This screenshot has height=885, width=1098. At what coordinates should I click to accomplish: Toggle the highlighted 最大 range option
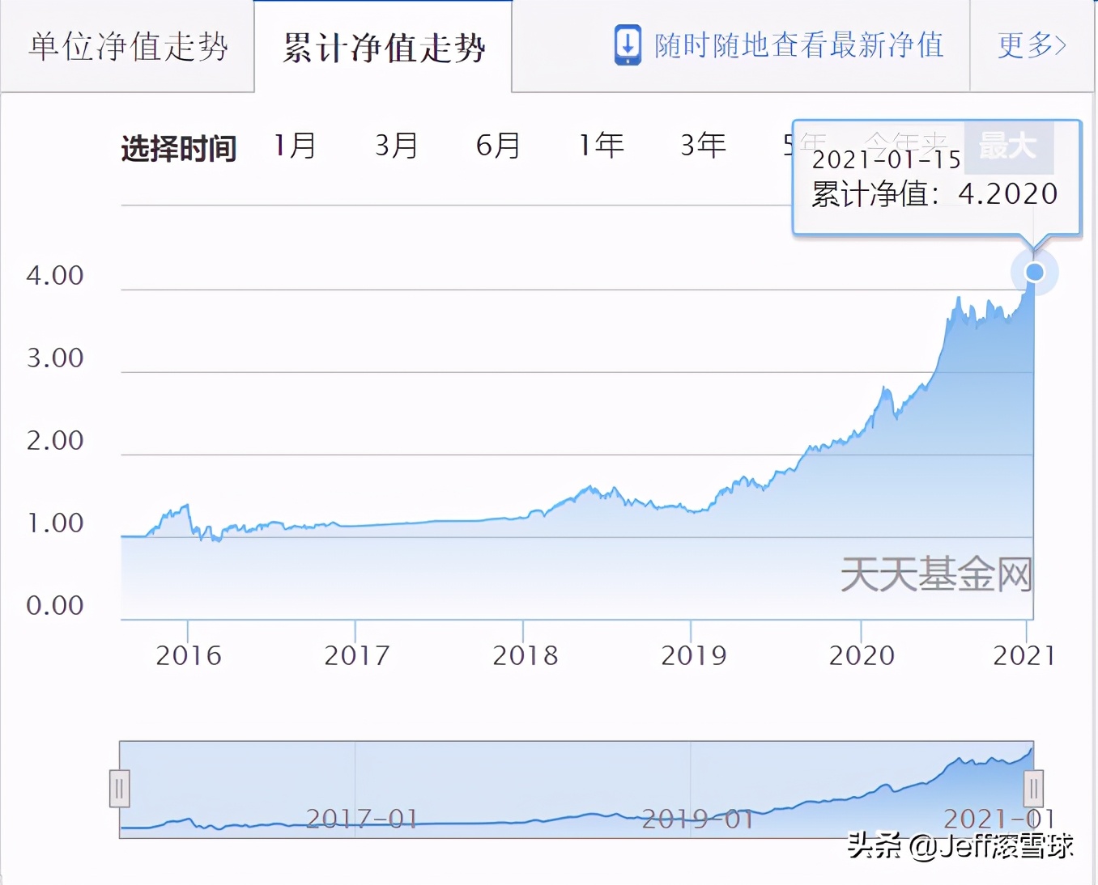pyautogui.click(x=1008, y=146)
